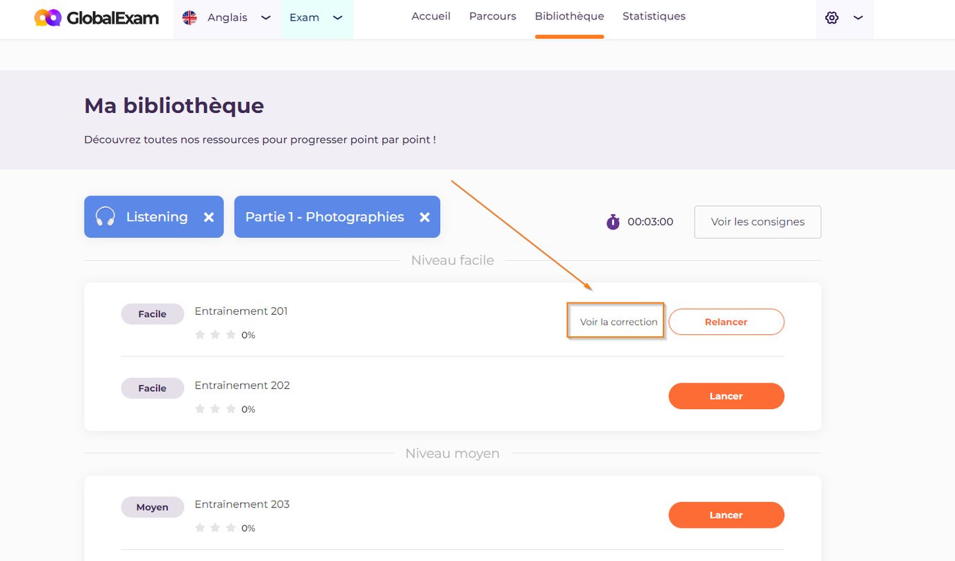Screen dimensions: 955x561
Task: Launch Entraînement 202 with the Lancer button
Action: pyautogui.click(x=726, y=396)
